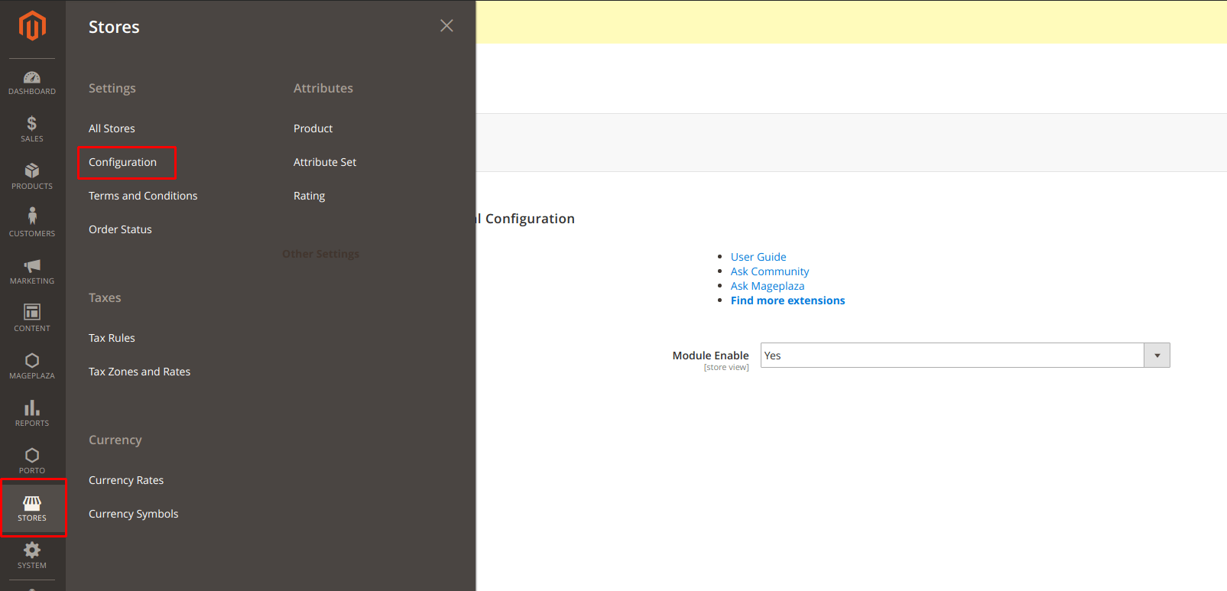This screenshot has width=1227, height=591.
Task: Open the System sidebar menu
Action: click(32, 556)
